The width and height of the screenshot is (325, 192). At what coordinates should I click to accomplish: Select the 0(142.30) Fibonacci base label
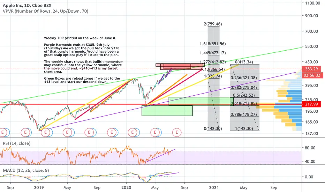(x=213, y=128)
